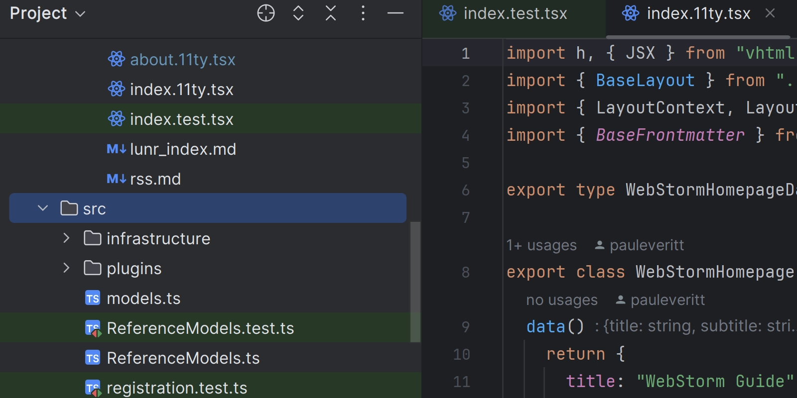Click the test icon beside ReferenceModels.test.ts
797x398 pixels.
pos(93,328)
